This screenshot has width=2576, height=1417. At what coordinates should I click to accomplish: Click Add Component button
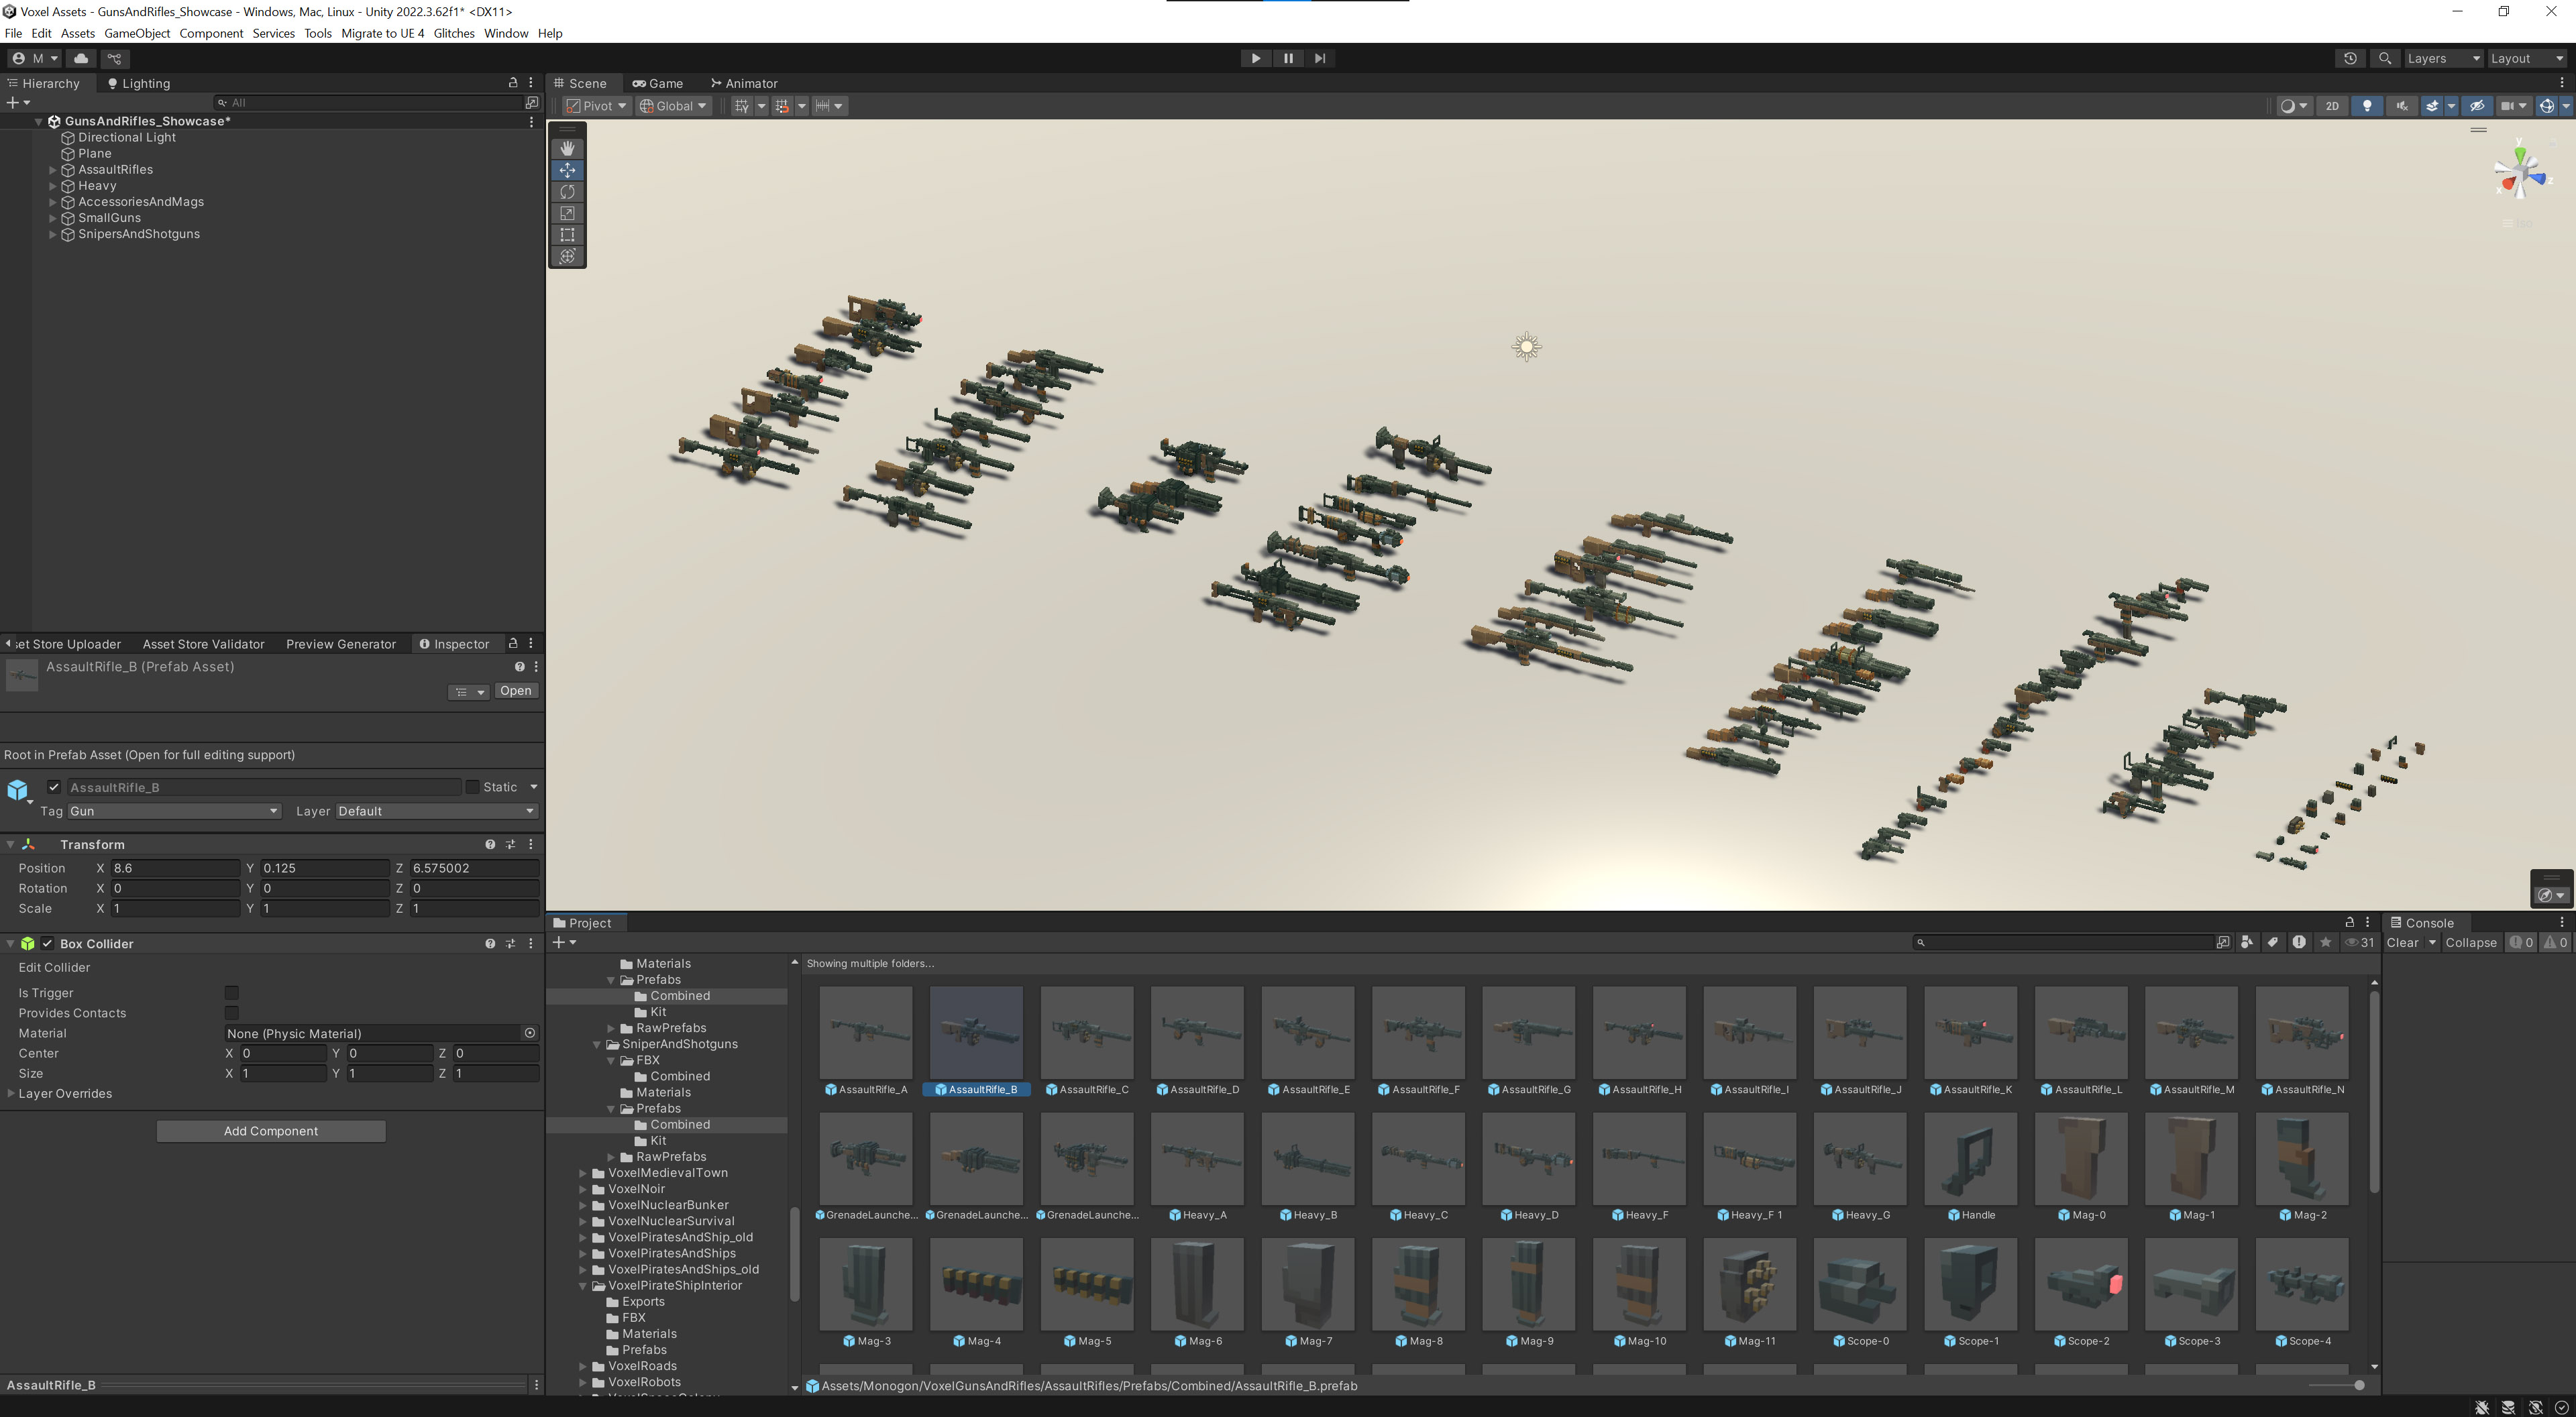271,1131
